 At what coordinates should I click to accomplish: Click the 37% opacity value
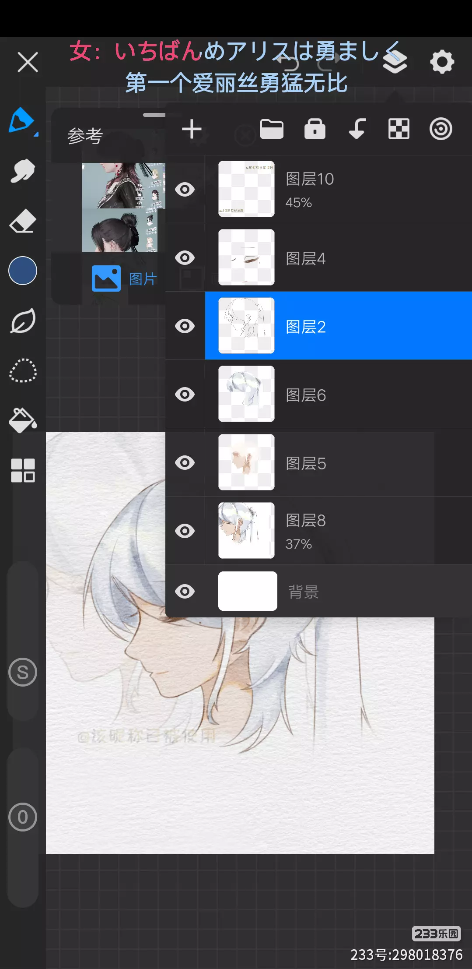click(x=299, y=544)
